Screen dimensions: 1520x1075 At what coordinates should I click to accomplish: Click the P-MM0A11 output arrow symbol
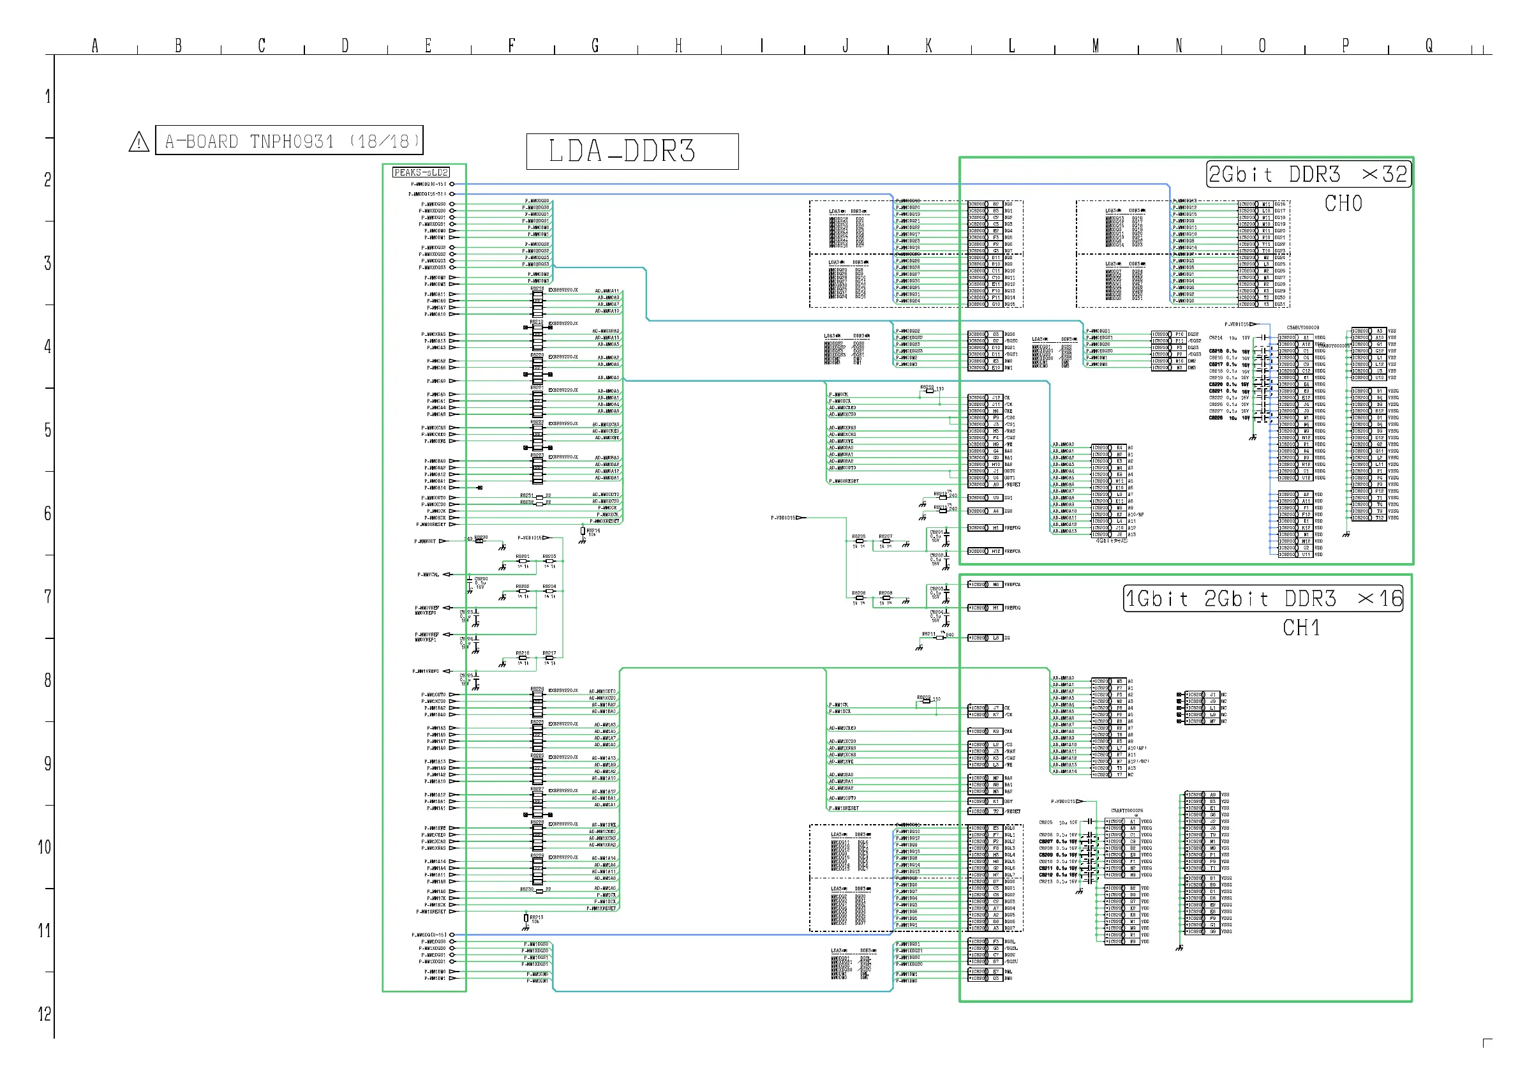tap(453, 294)
